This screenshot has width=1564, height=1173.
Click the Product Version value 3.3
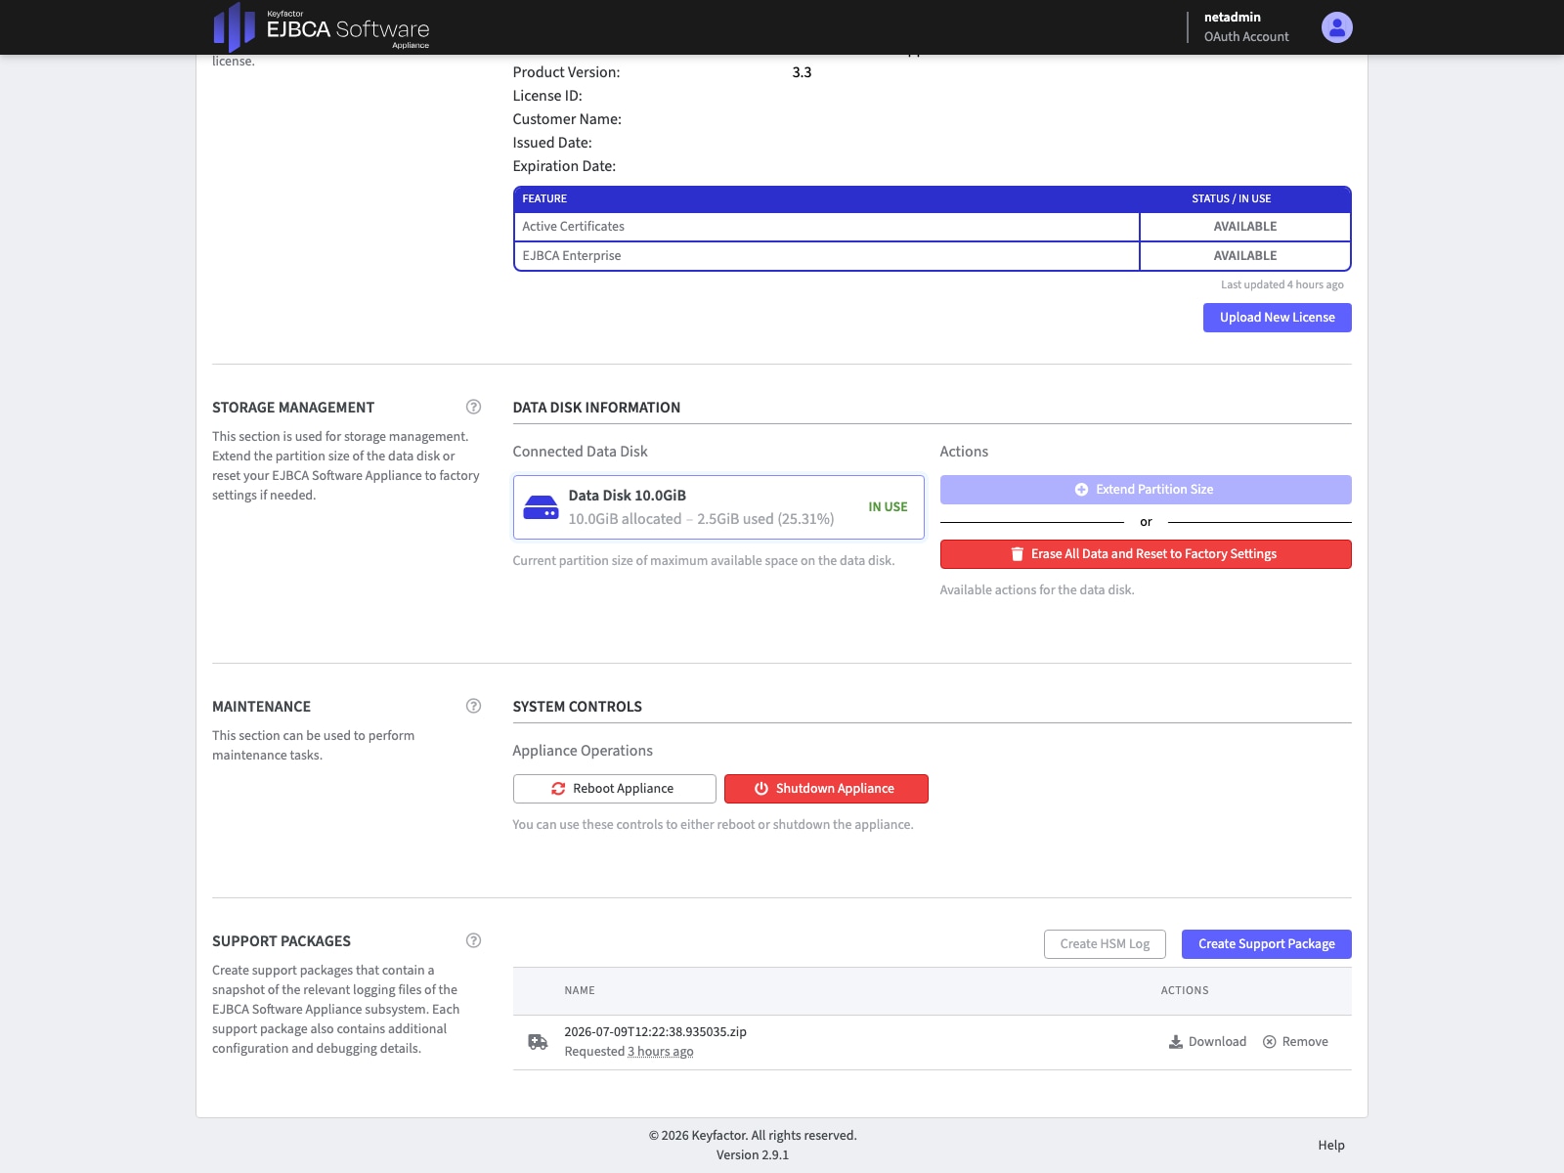[x=802, y=72]
